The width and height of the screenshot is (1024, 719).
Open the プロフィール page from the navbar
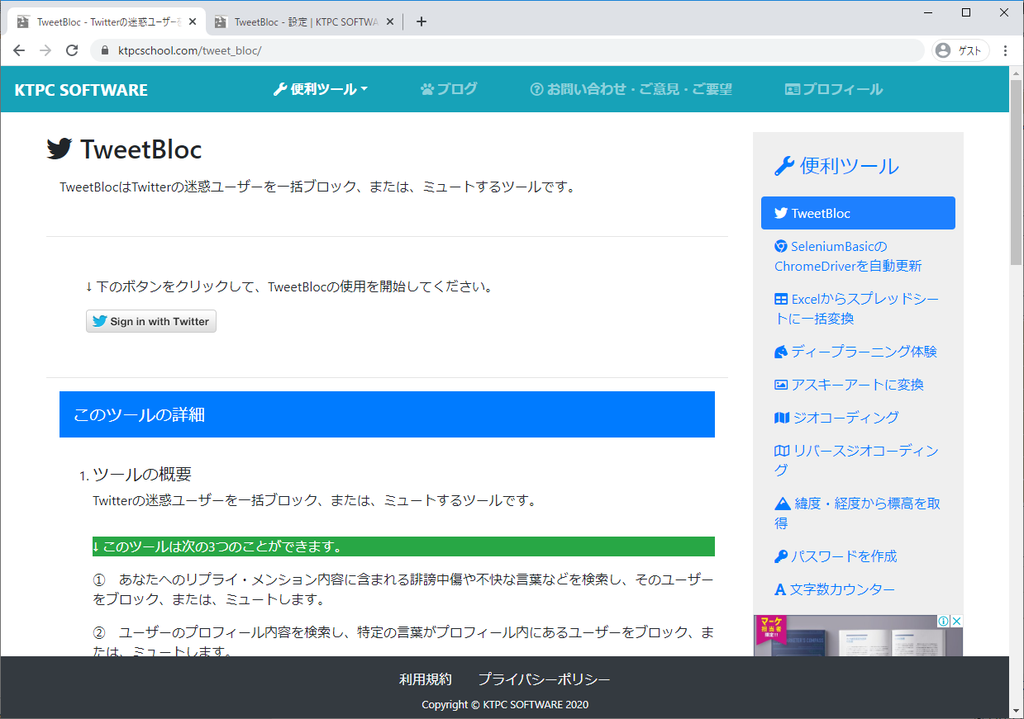[834, 88]
